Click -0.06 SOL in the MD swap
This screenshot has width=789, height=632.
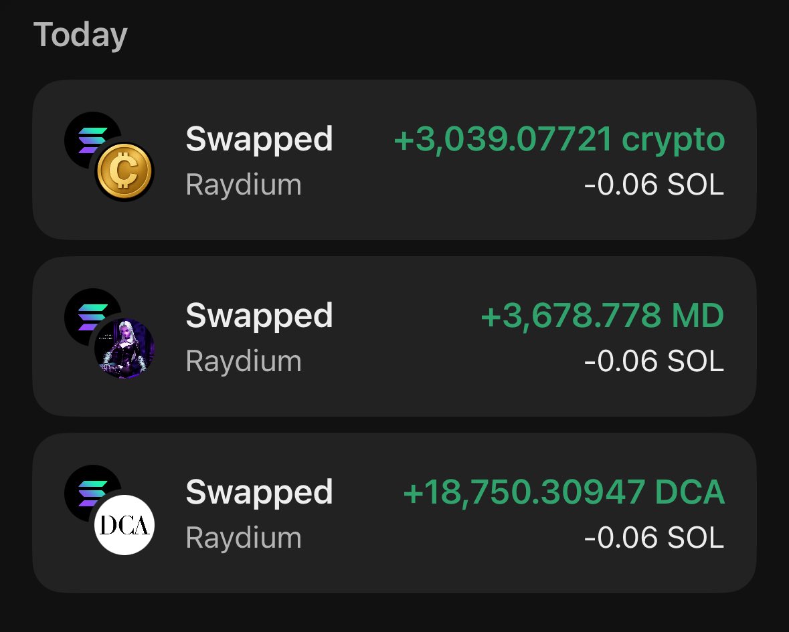(654, 361)
